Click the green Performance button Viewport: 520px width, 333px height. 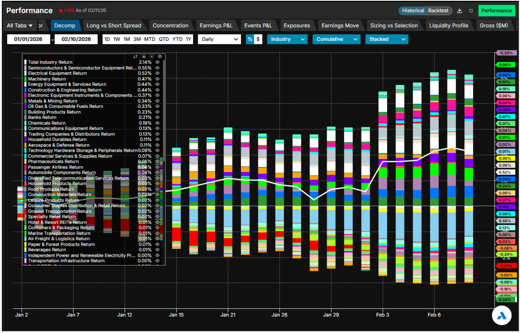496,11
